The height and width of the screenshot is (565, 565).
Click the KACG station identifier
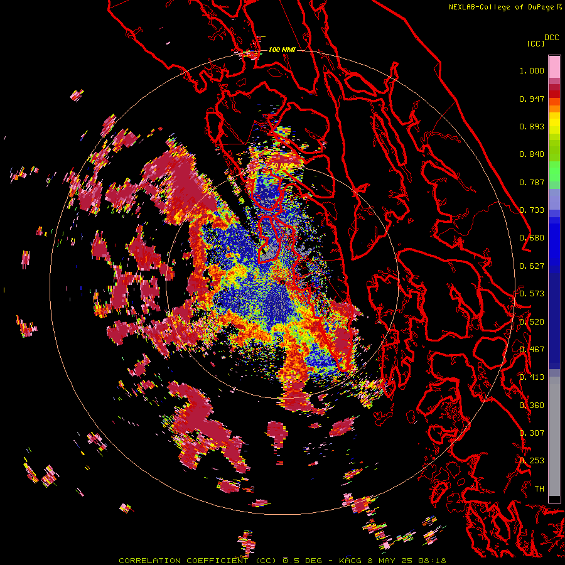click(x=350, y=561)
